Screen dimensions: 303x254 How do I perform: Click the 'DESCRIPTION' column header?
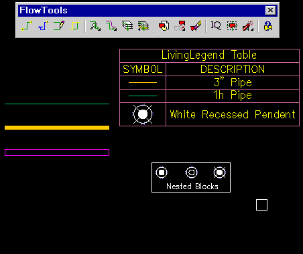point(233,70)
